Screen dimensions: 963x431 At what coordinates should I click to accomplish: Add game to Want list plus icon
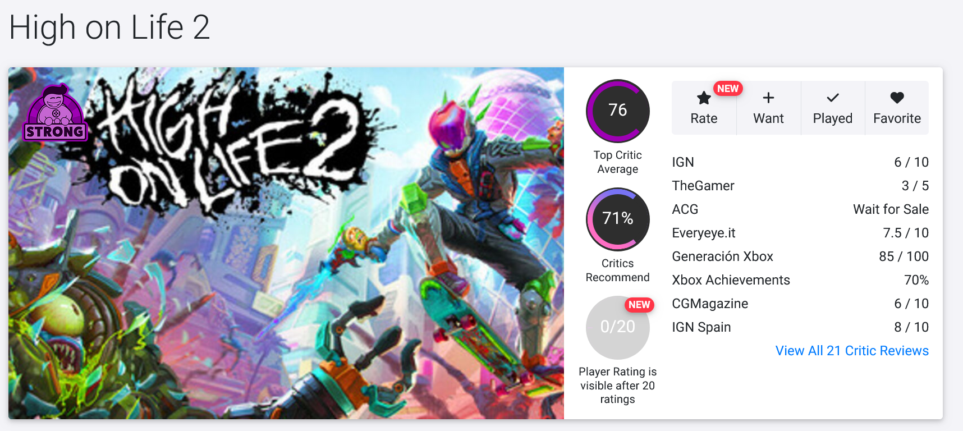coord(768,98)
